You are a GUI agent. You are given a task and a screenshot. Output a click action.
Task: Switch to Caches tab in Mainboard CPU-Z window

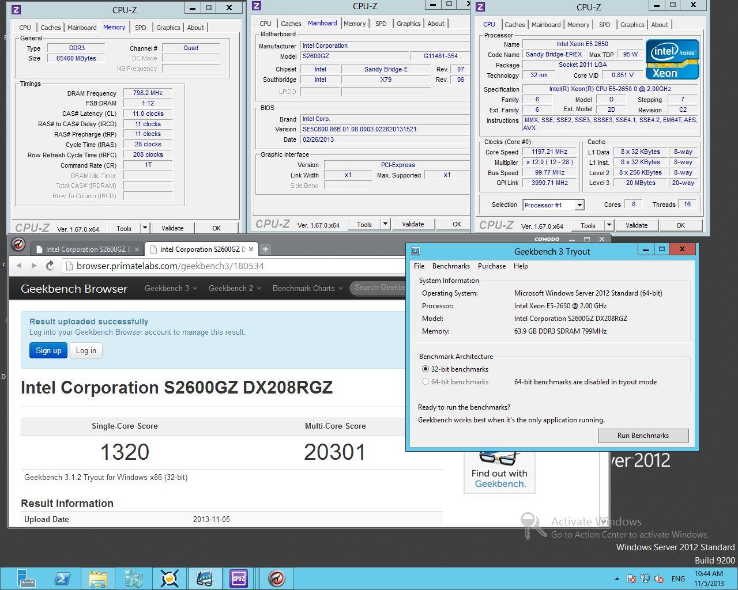[291, 24]
